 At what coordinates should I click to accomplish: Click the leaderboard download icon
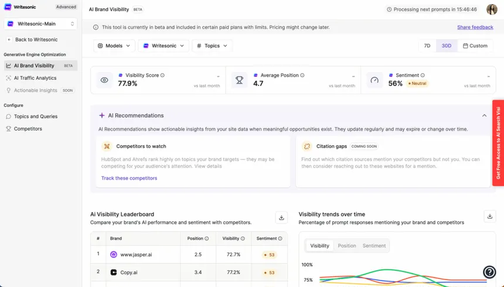[281, 217]
